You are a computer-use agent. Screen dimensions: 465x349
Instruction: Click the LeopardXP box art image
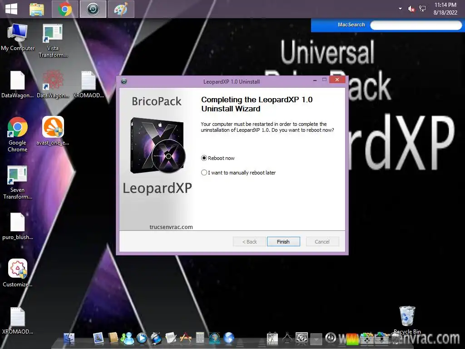(158, 145)
